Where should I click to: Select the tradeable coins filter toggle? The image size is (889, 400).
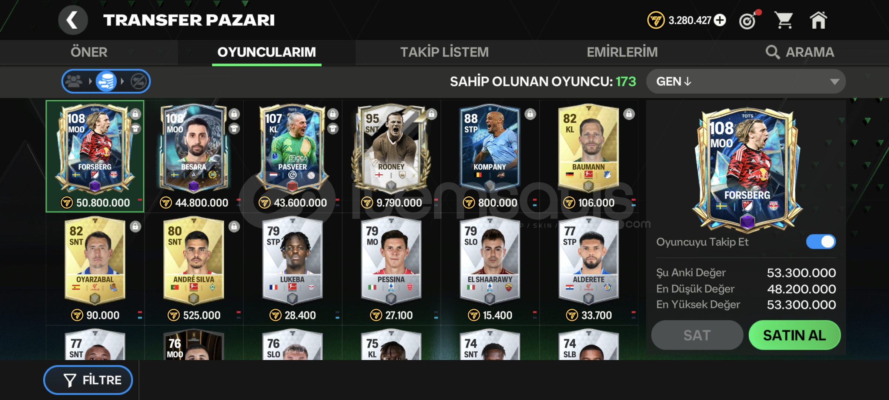point(106,81)
